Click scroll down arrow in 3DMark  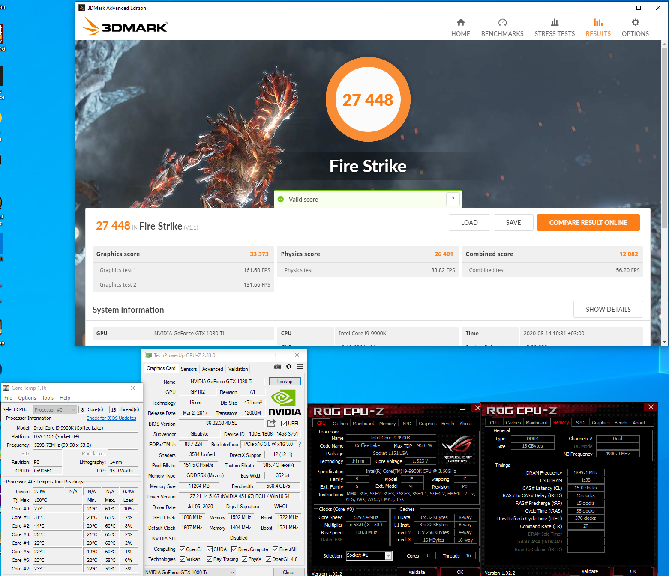tap(665, 342)
